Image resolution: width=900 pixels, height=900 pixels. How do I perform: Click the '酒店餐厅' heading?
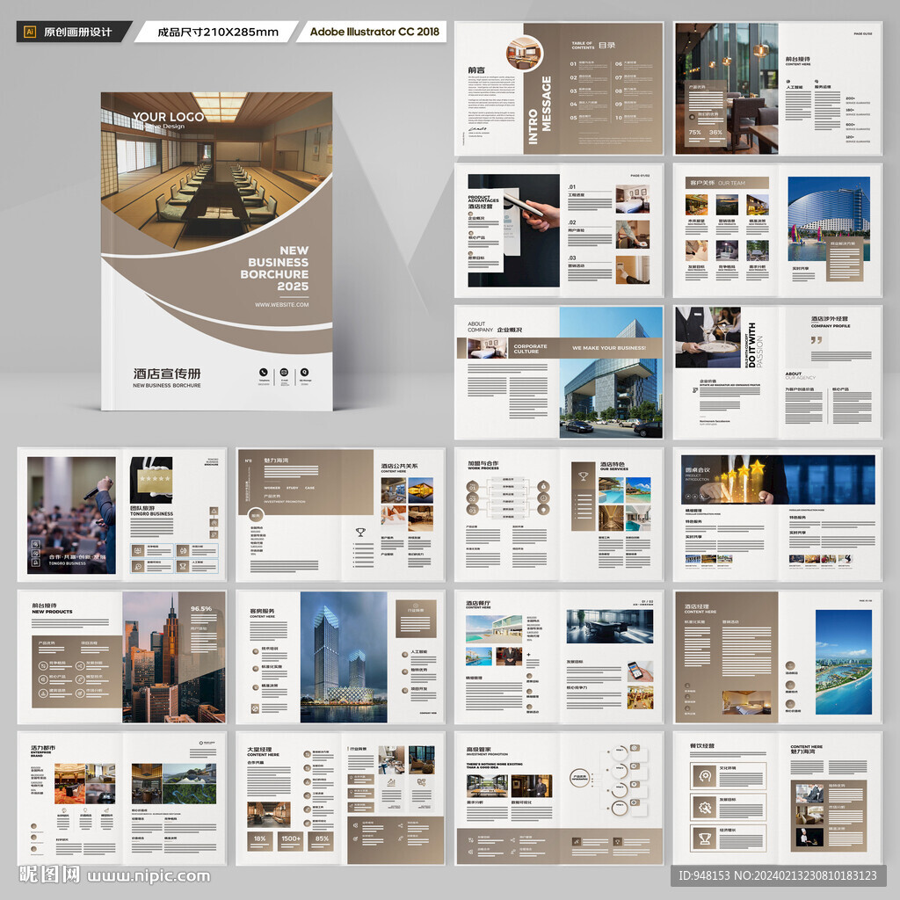point(478,603)
